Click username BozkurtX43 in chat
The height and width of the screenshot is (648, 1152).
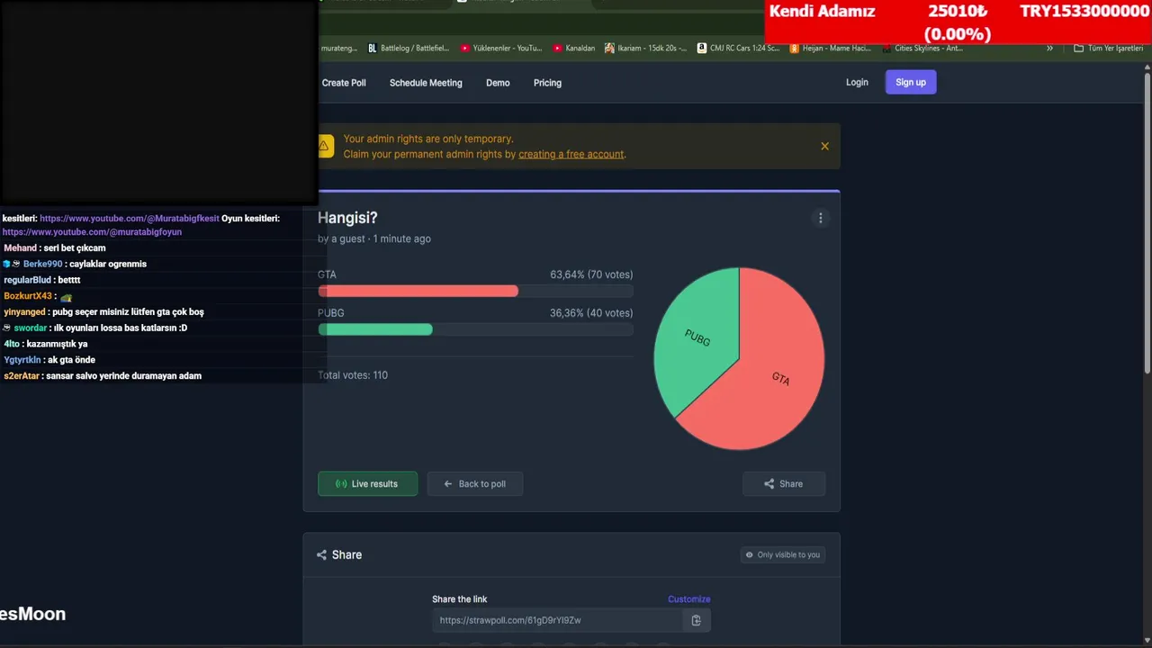coord(28,296)
